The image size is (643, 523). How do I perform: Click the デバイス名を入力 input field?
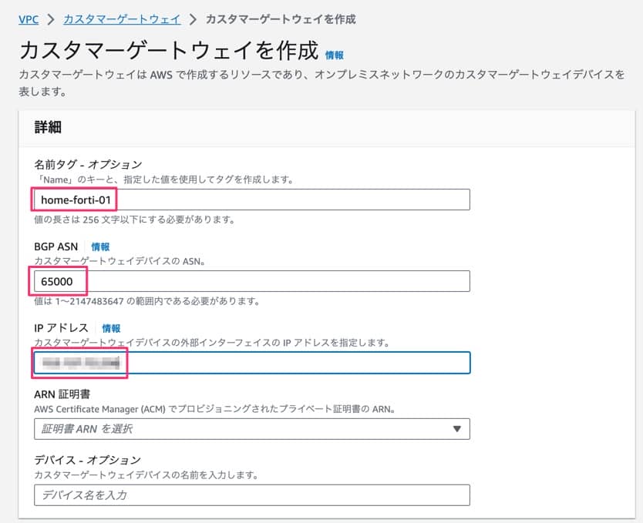[252, 495]
